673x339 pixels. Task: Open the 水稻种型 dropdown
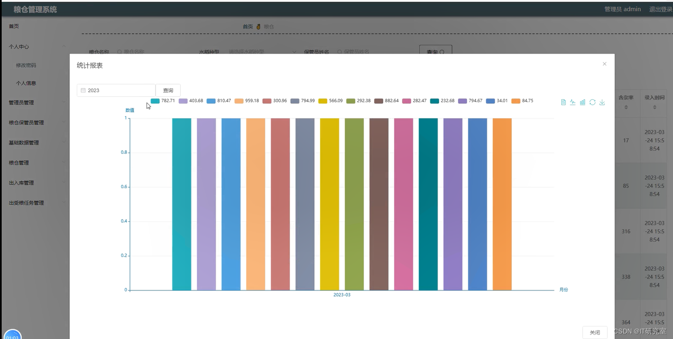(262, 52)
